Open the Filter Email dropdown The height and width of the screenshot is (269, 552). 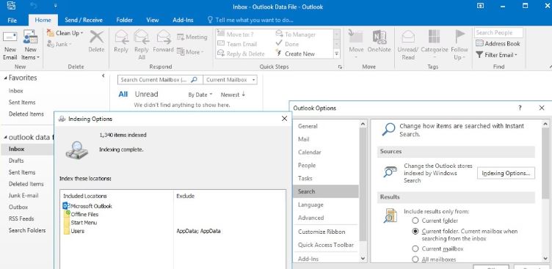[x=496, y=55]
